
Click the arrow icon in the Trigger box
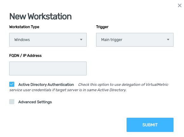[x=168, y=39]
